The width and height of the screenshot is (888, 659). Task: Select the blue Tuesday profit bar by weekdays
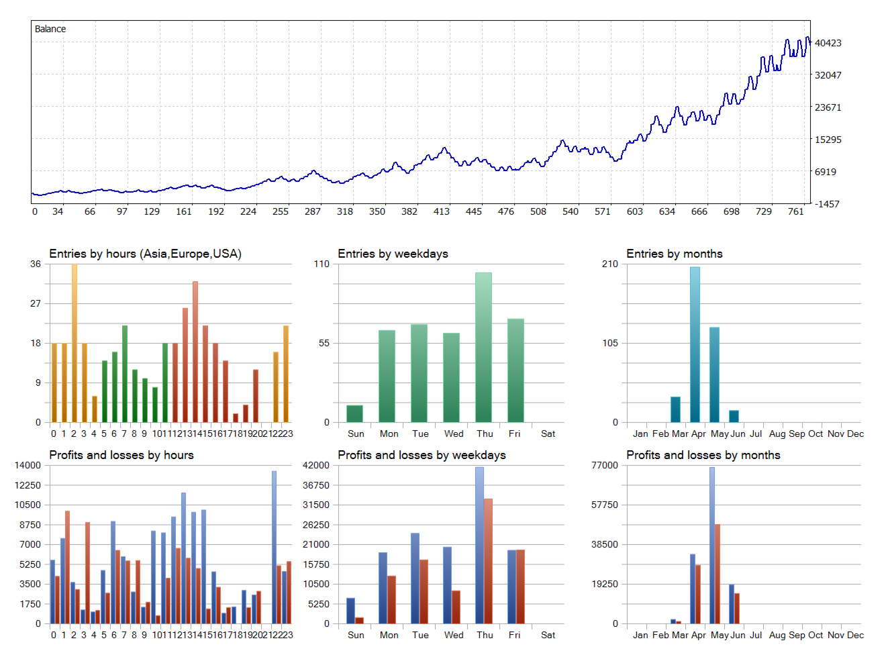[x=415, y=578]
